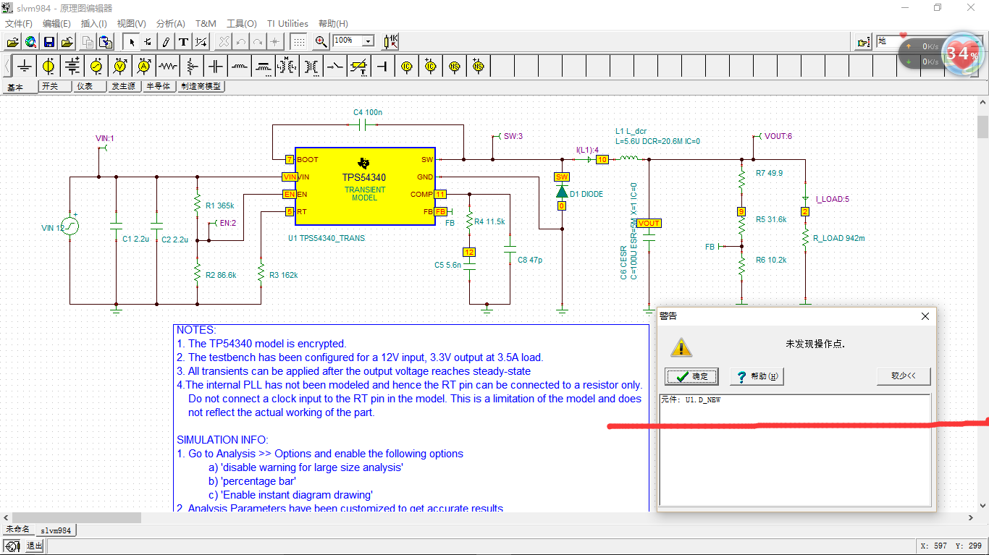Select the Text (T) tool
The height and width of the screenshot is (555, 989).
pyautogui.click(x=183, y=41)
